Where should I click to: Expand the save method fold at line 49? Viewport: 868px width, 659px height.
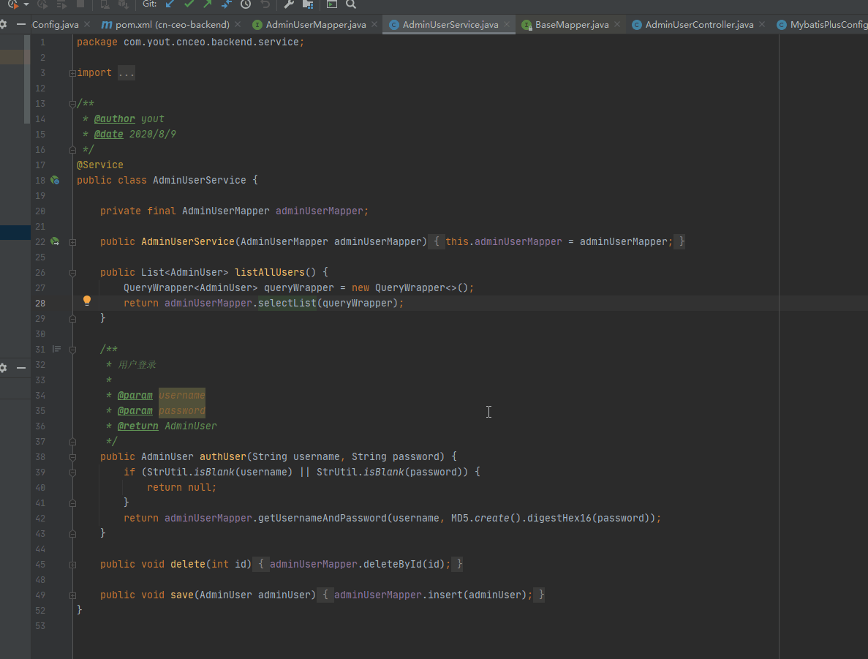coord(72,595)
